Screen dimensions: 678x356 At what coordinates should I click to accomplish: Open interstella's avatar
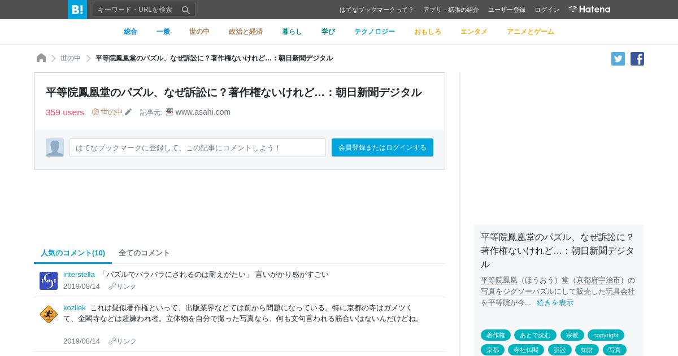pos(49,281)
